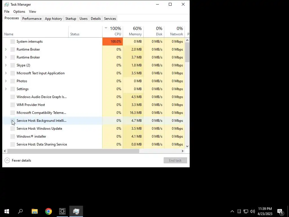Click the Show desktop strip at taskbar edge
Image resolution: width=289 pixels, height=217 pixels.
288,211
